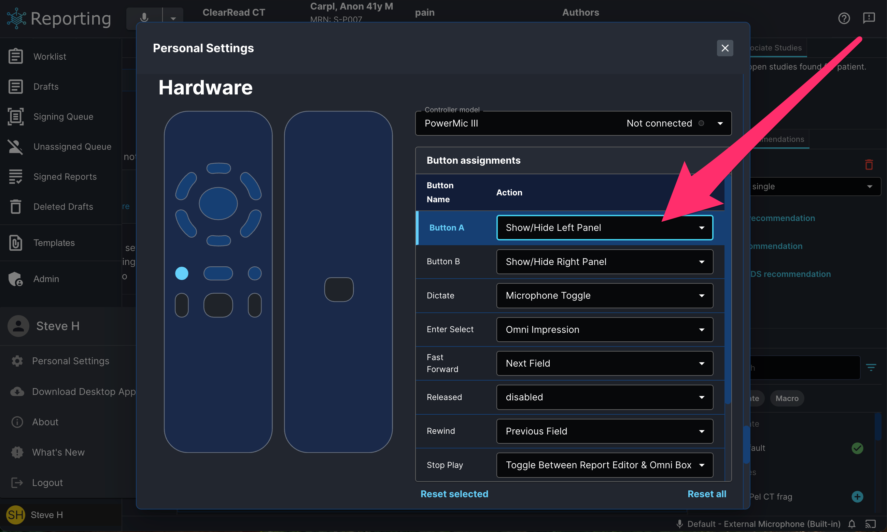Screen dimensions: 887x532
Task: Open Personal Settings menu item
Action: [x=71, y=361]
